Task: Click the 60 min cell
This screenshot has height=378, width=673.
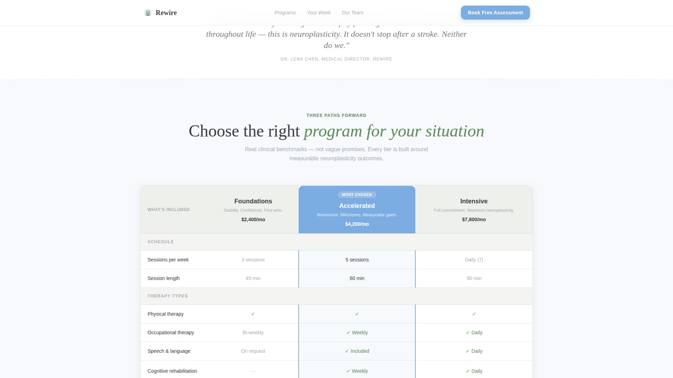Action: 357,278
